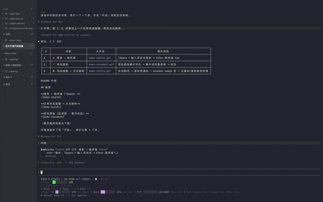Click the 'Worked for 21s' status line
323x202 pixels.
(x=50, y=137)
